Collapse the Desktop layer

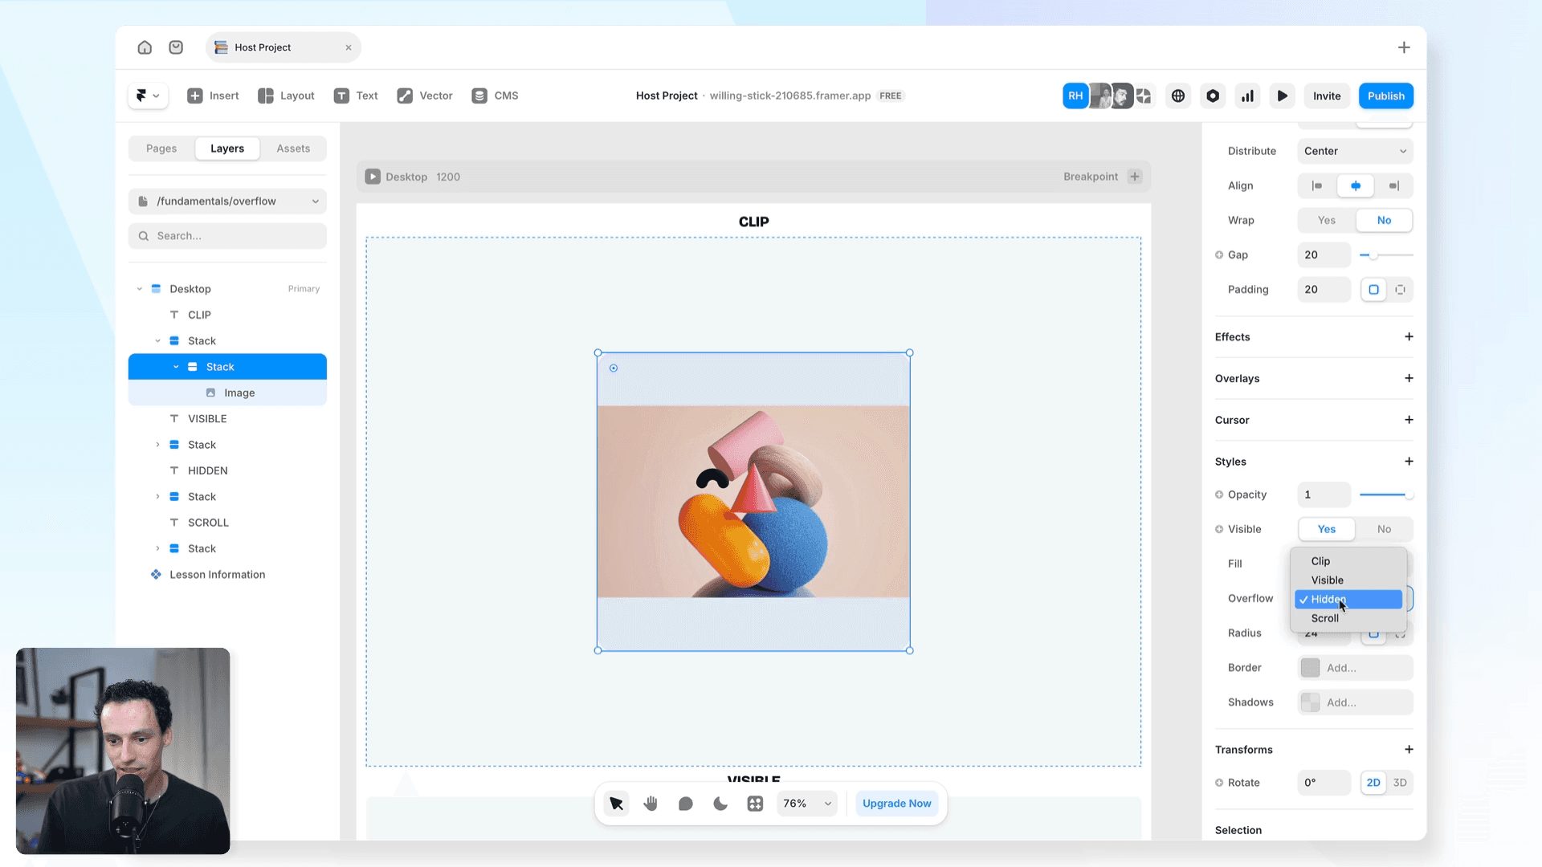(x=140, y=289)
